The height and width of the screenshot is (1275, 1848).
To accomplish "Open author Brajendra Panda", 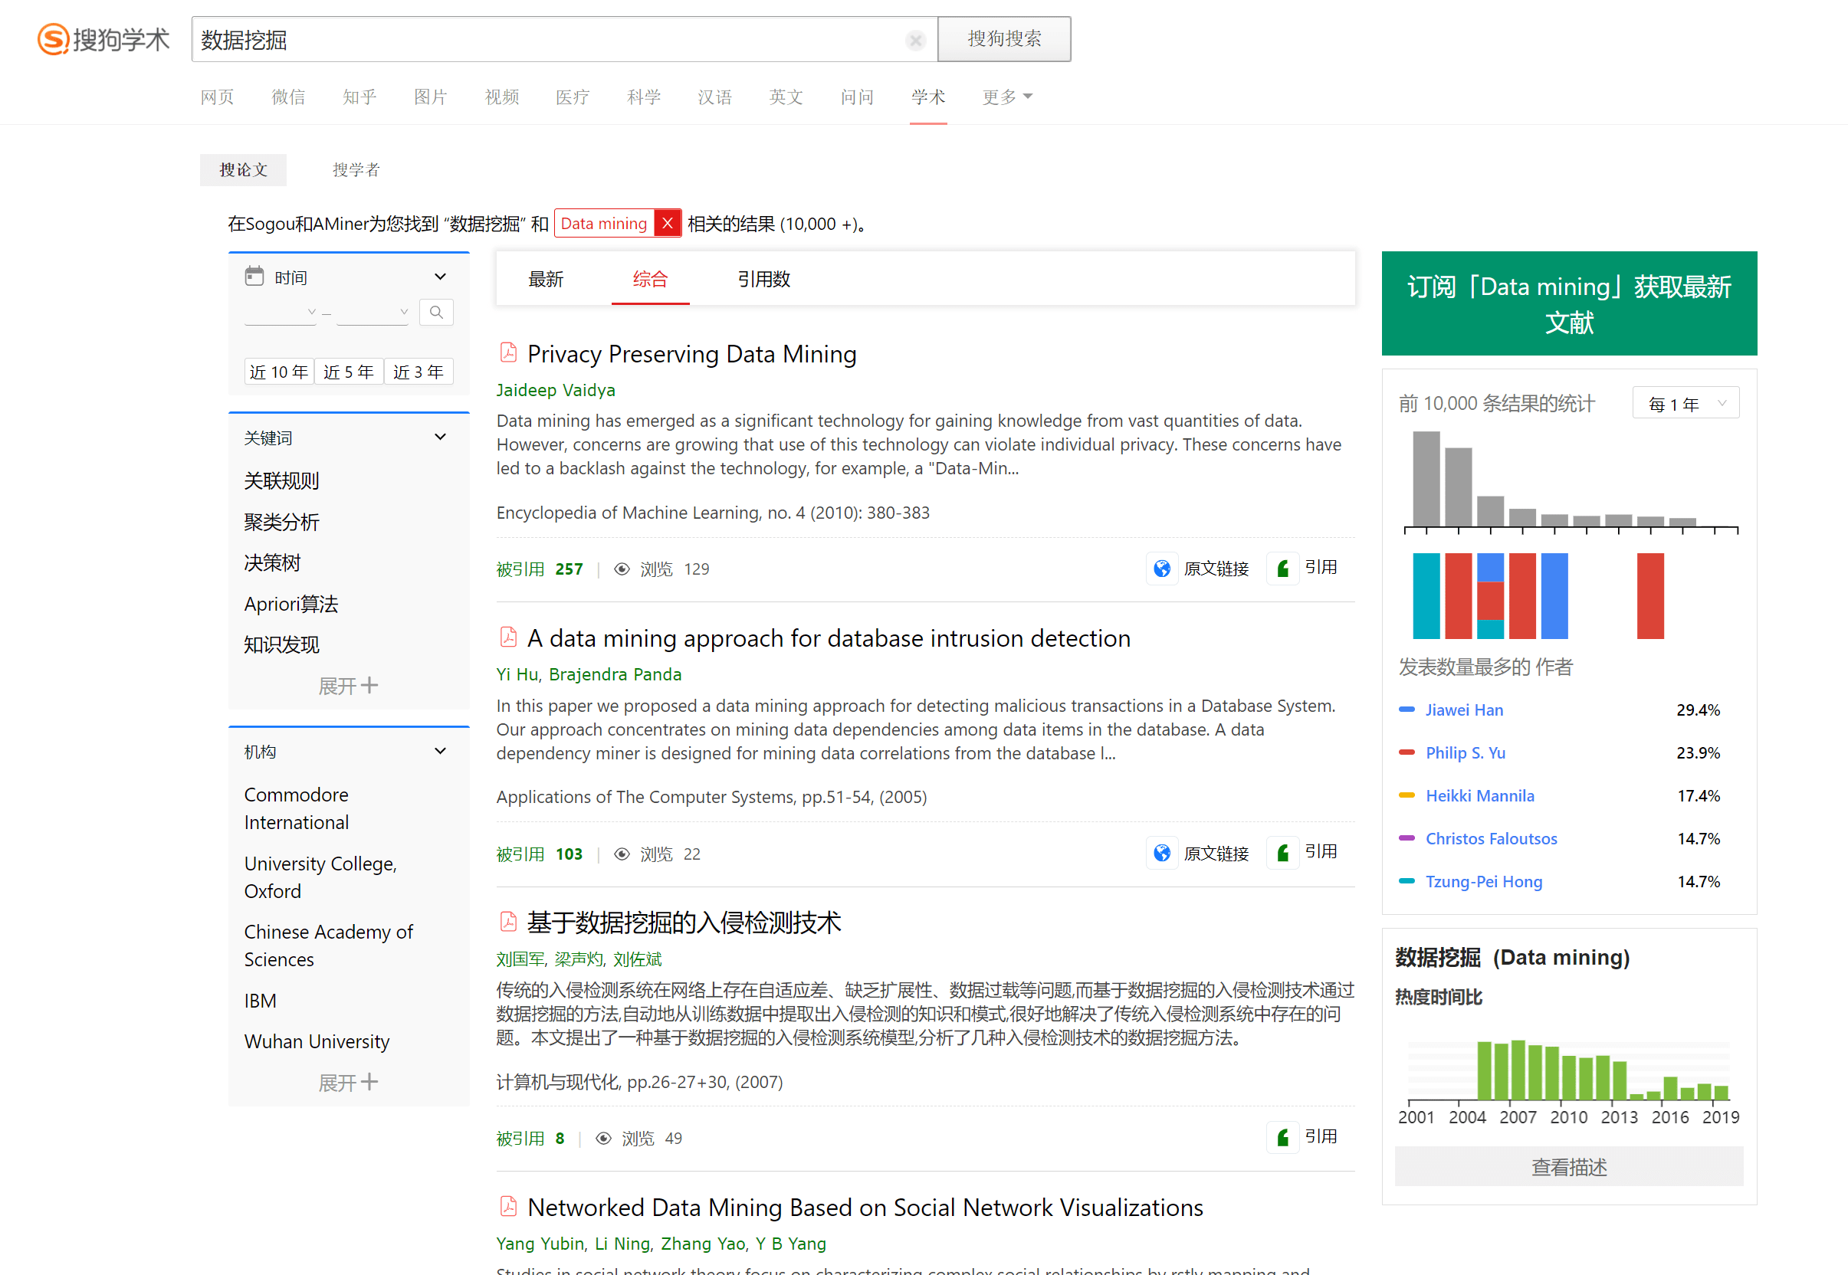I will point(615,674).
